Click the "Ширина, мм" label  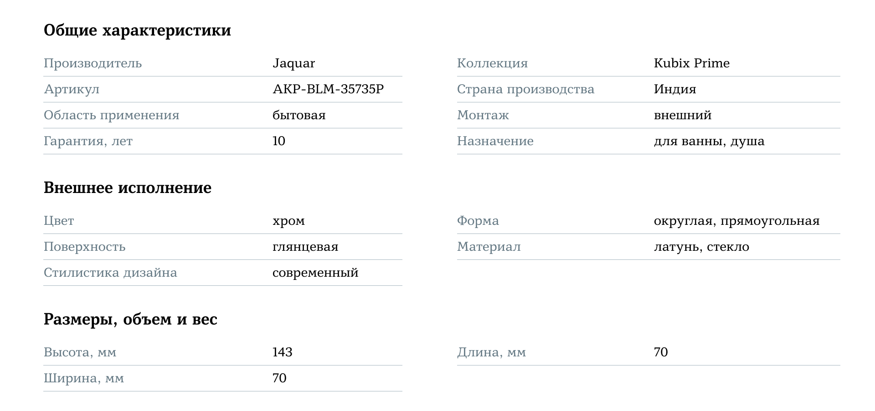[x=84, y=378]
